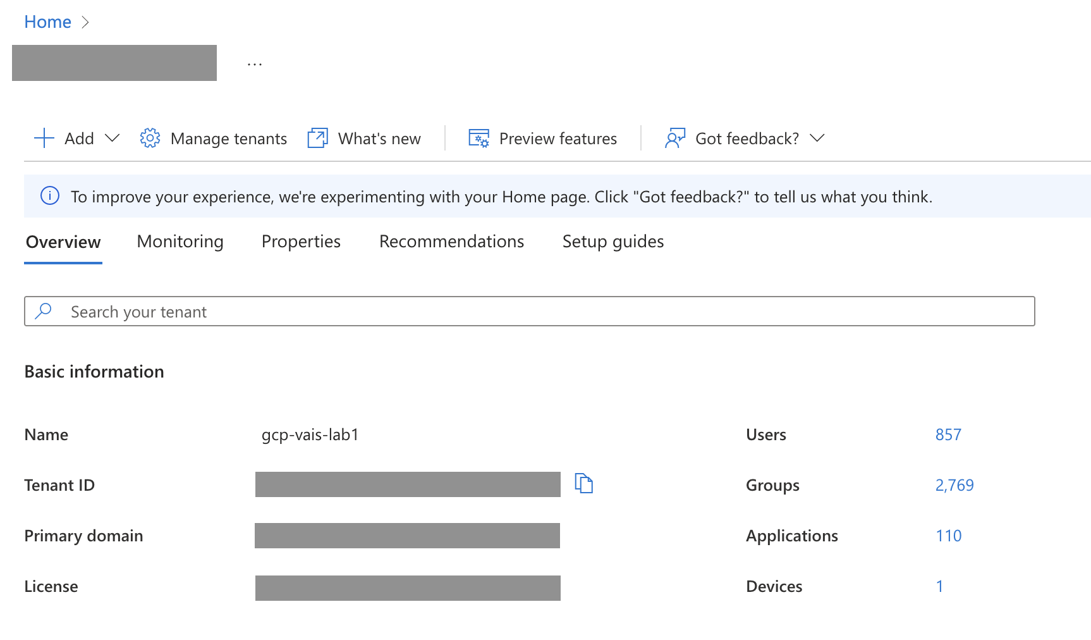Switch to the Monitoring tab
Screen dimensions: 1091x640
pos(180,242)
